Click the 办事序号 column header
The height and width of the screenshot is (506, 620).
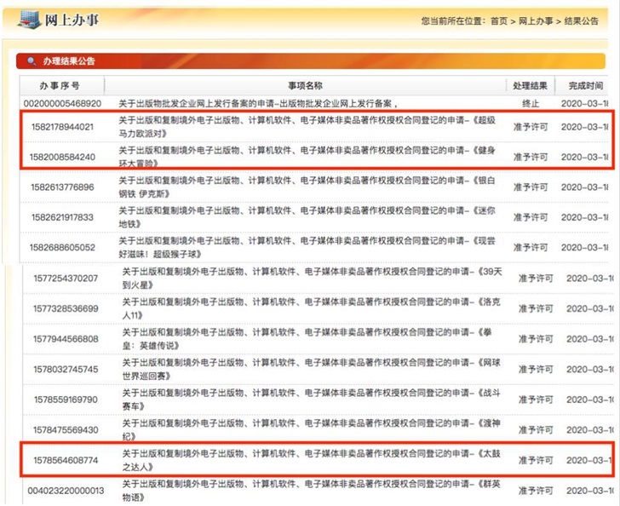[x=60, y=85]
